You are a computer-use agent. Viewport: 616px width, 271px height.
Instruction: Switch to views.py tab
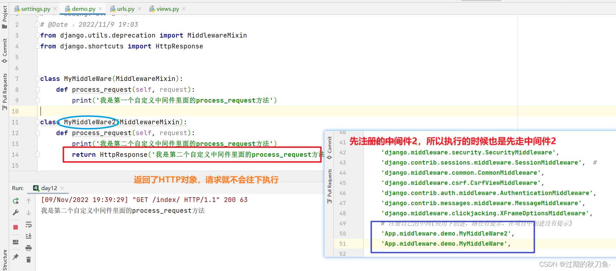click(167, 9)
